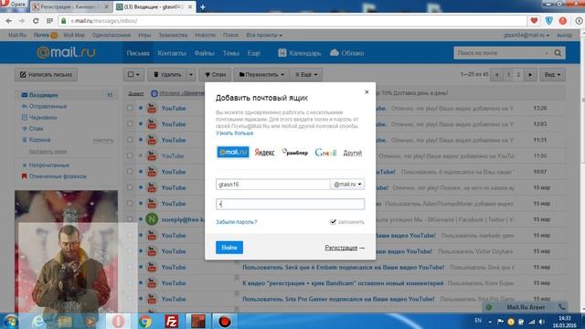Tick checkbox of the 13:26 YouTube message

[x=130, y=108]
